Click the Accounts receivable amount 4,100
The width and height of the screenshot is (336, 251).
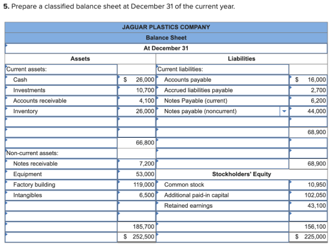click(137, 101)
